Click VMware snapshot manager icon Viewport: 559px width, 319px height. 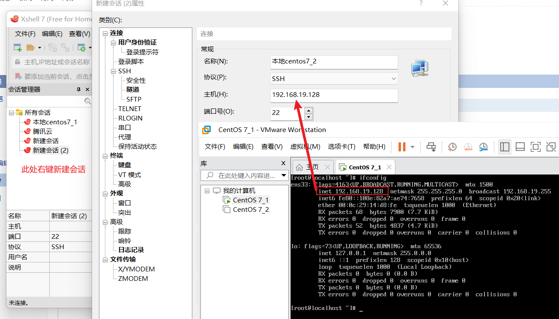click(x=484, y=147)
